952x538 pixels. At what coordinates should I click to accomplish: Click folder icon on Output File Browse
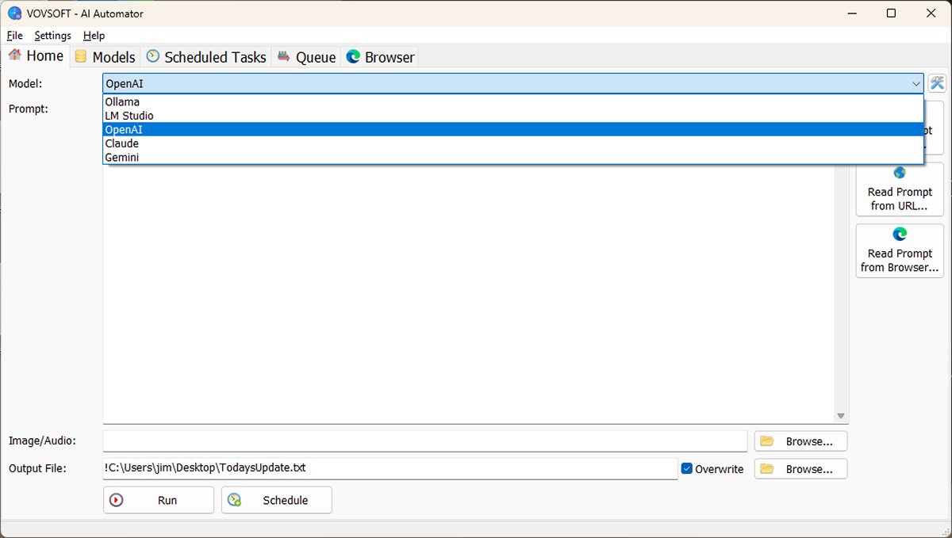tap(766, 469)
